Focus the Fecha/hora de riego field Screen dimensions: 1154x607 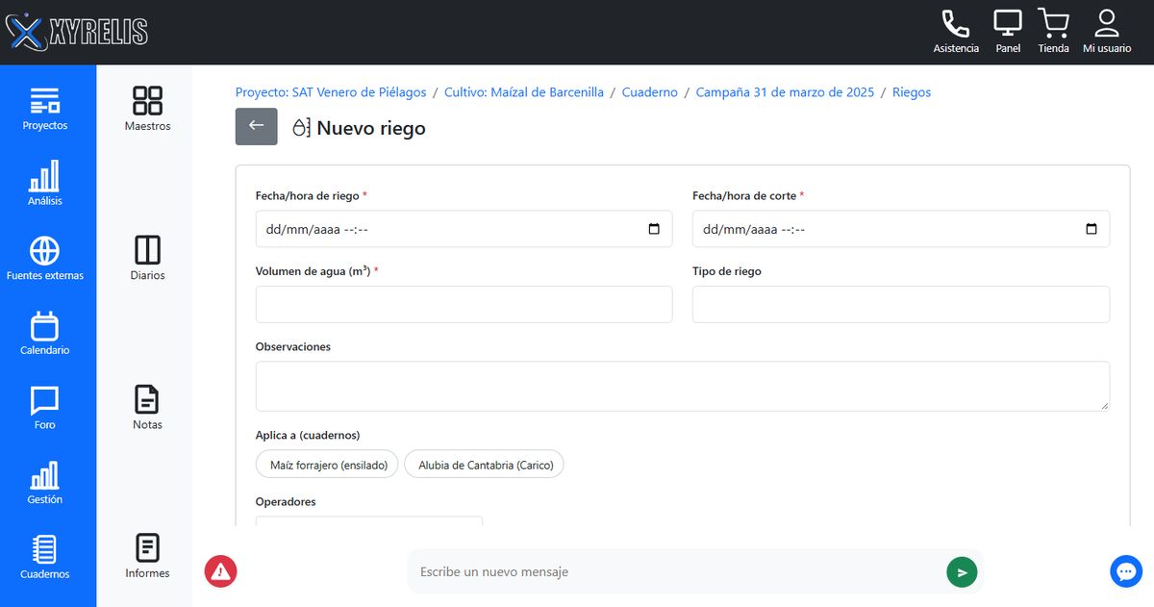(x=464, y=229)
